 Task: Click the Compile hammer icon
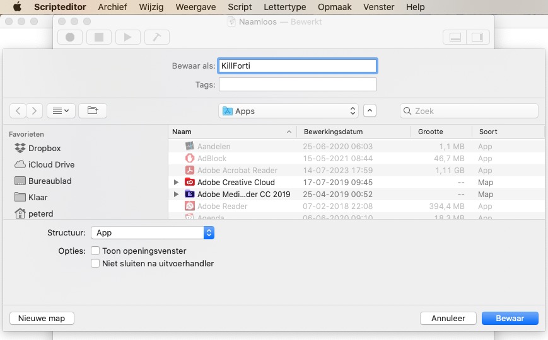(x=156, y=37)
